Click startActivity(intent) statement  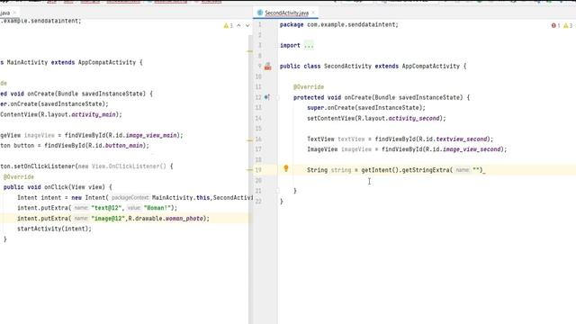coord(54,229)
